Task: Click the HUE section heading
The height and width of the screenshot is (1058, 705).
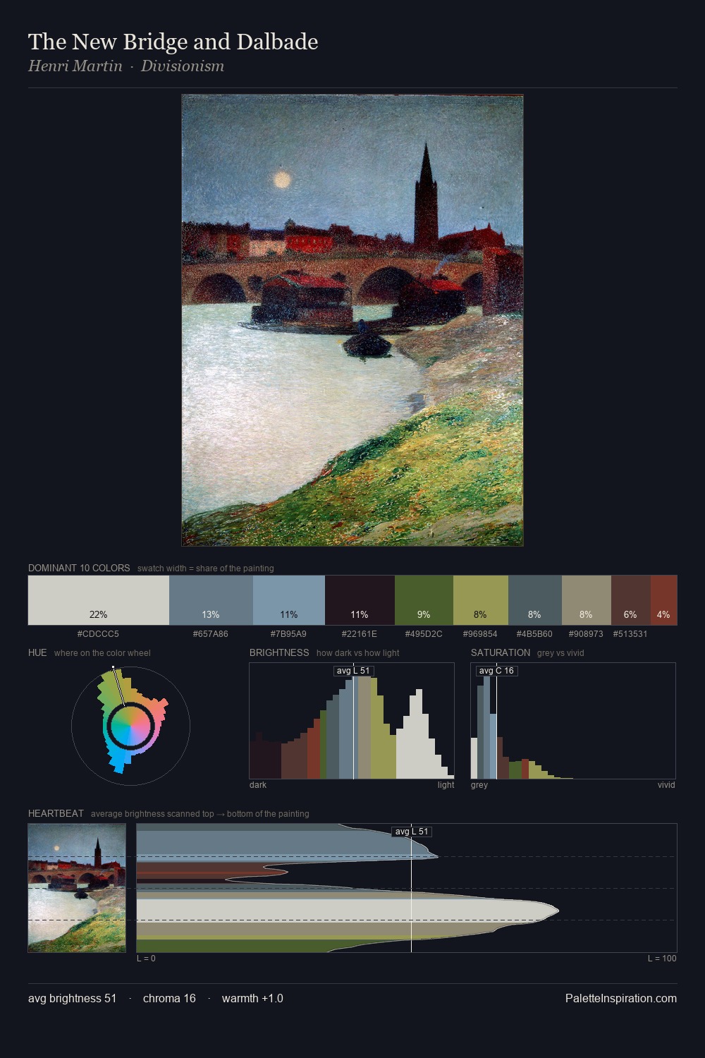Action: tap(37, 652)
